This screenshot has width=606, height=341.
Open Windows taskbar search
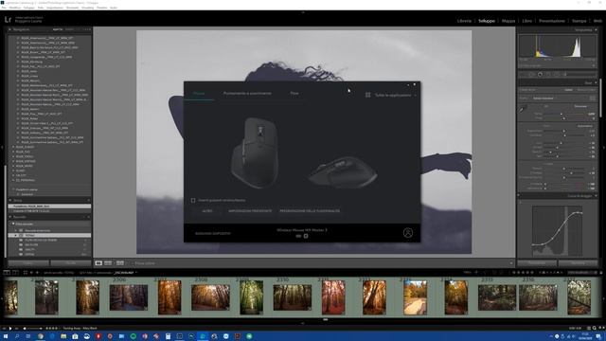click(x=17, y=336)
